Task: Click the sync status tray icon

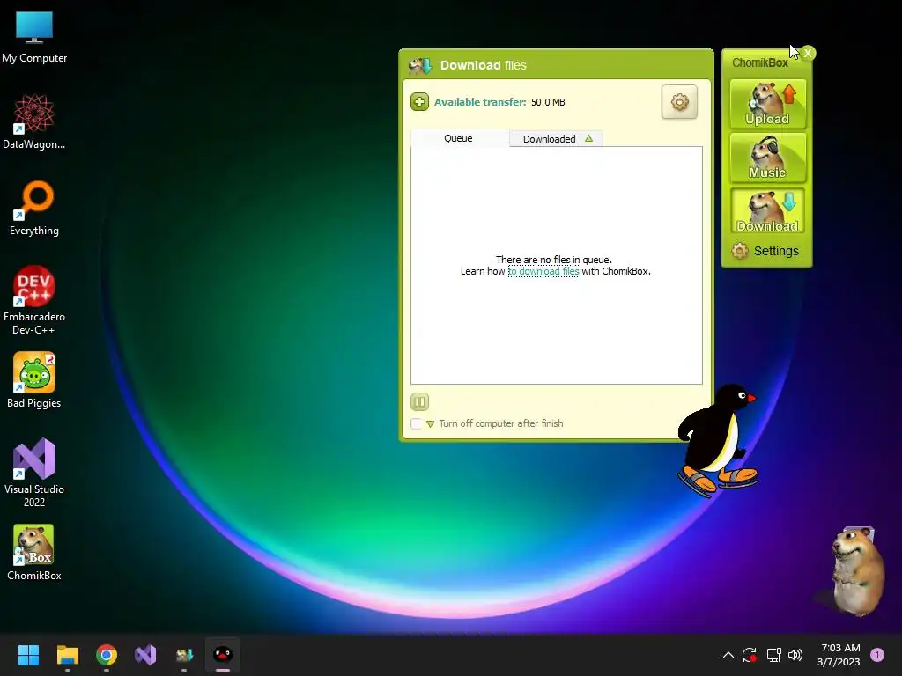Action: point(750,655)
